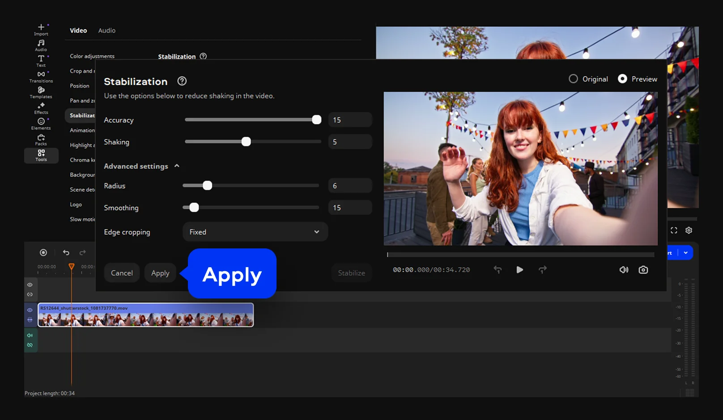Open Packs in the sidebar
Image resolution: width=723 pixels, height=420 pixels.
[x=41, y=140]
